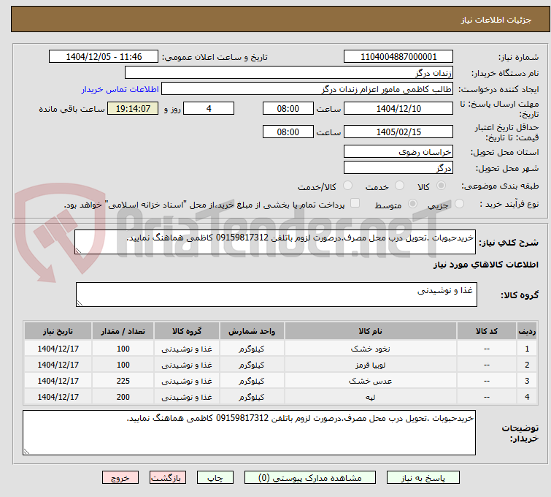
Task: Click the delivery city field درگز
Action: click(x=398, y=167)
